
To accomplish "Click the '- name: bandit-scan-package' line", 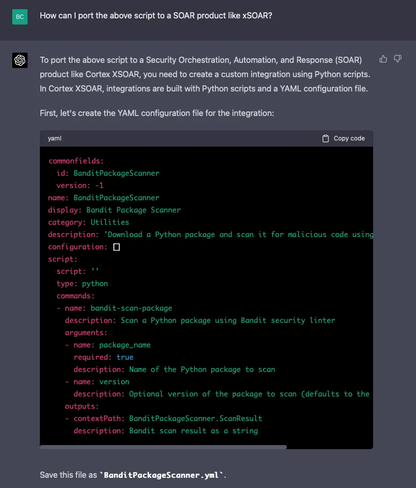I will [x=114, y=308].
